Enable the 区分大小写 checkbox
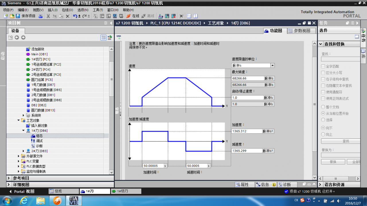This screenshot has height=206, width=367. coord(323,73)
